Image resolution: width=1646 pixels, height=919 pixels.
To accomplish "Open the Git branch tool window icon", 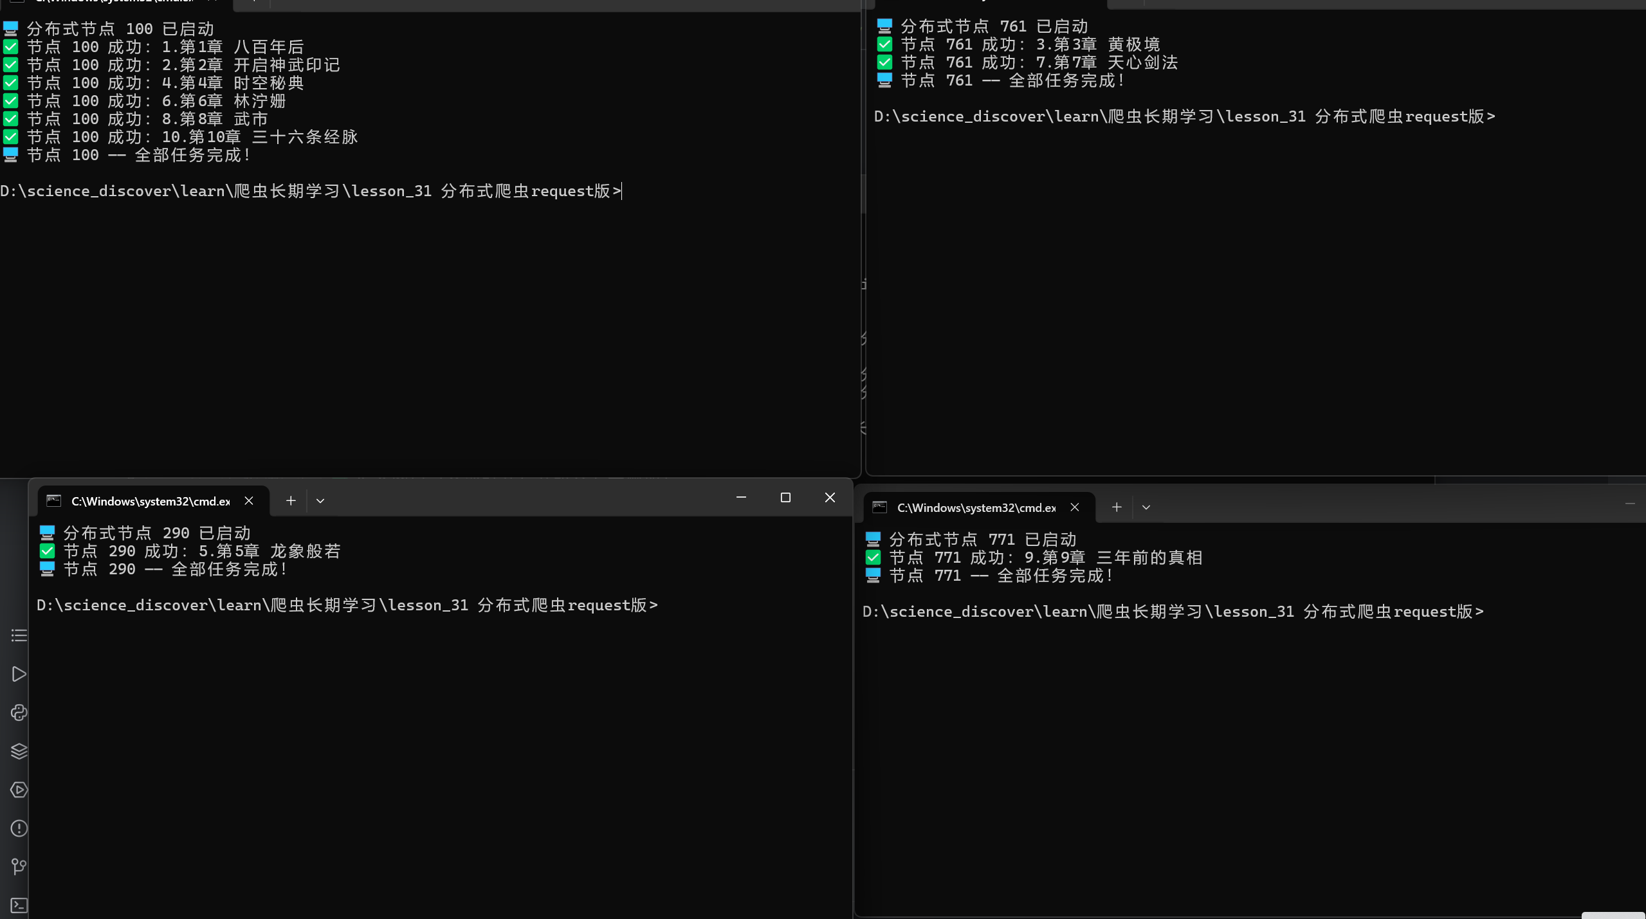I will [19, 867].
